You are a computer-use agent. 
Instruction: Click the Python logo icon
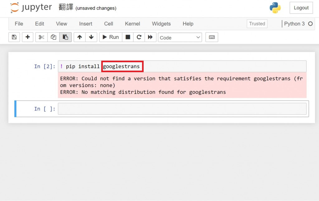pyautogui.click(x=275, y=8)
